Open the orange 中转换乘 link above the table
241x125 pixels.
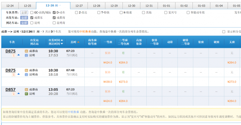coord(85,32)
